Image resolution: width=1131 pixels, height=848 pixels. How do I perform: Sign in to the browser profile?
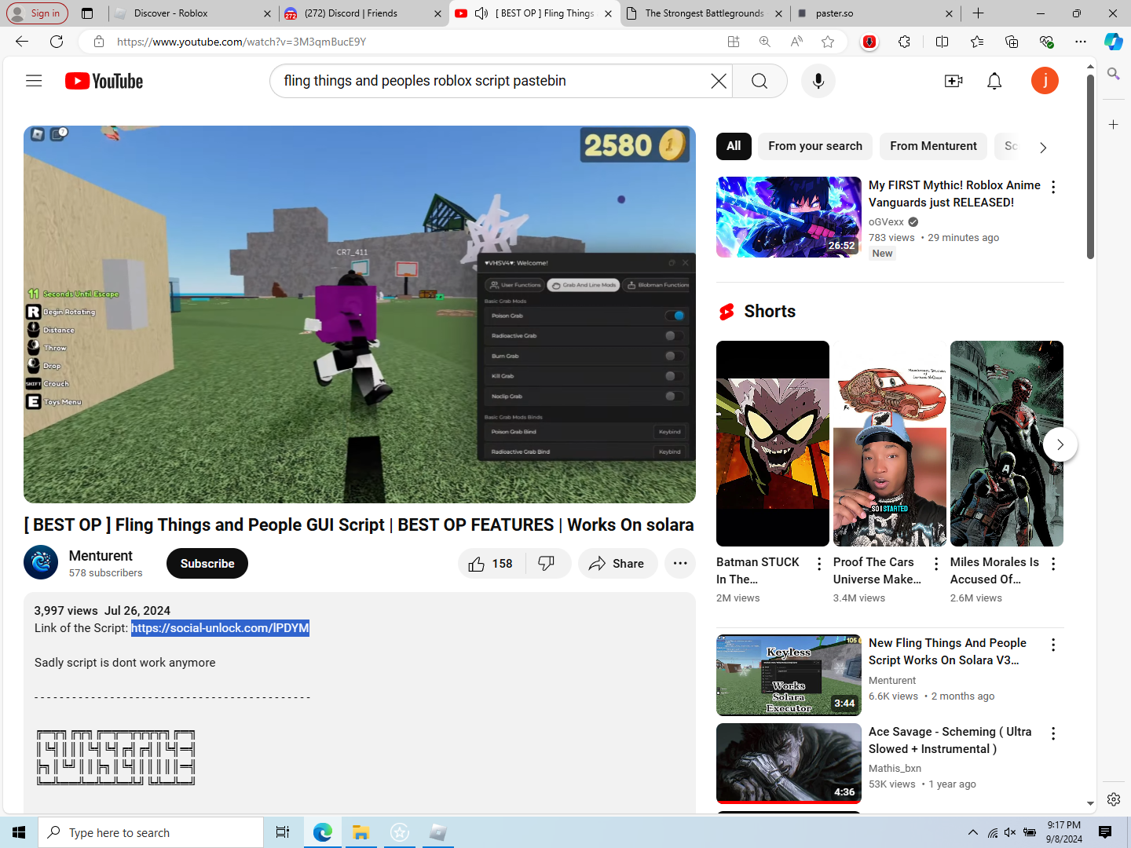(36, 13)
